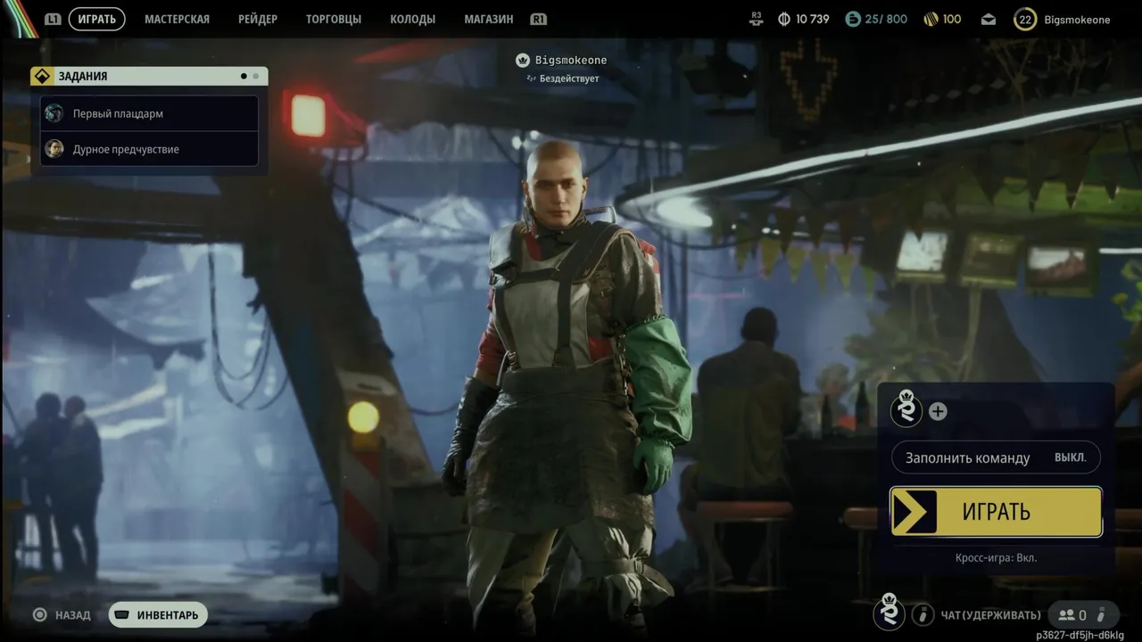This screenshot has height=642, width=1142.
Task: Open the friends list icon showing 0
Action: [1072, 615]
